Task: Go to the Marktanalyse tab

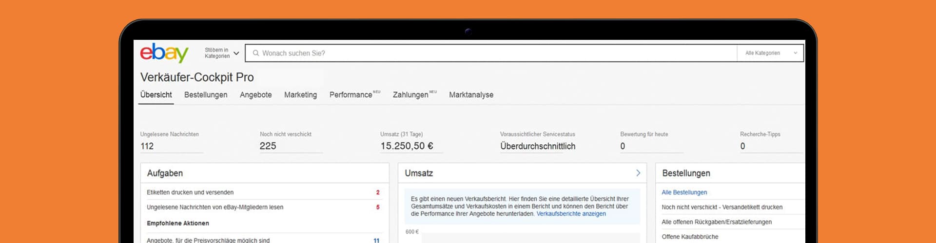Action: [x=471, y=95]
